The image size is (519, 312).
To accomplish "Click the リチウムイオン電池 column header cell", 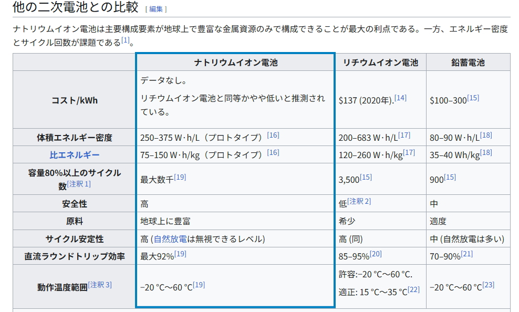I will (380, 63).
